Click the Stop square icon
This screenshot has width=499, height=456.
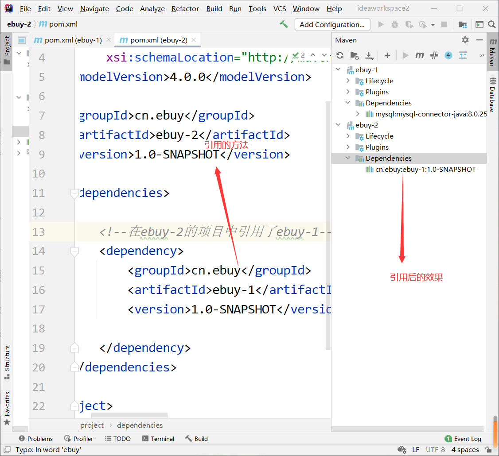click(444, 24)
